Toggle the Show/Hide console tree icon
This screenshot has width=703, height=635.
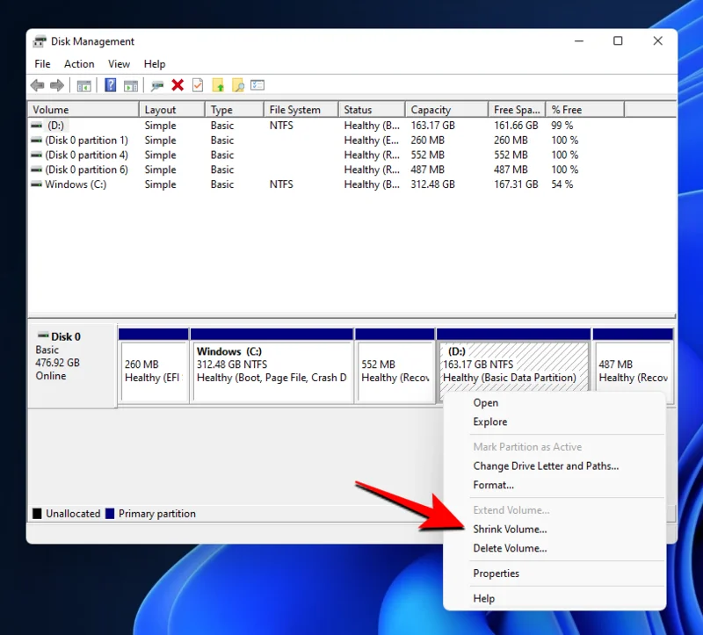(83, 85)
